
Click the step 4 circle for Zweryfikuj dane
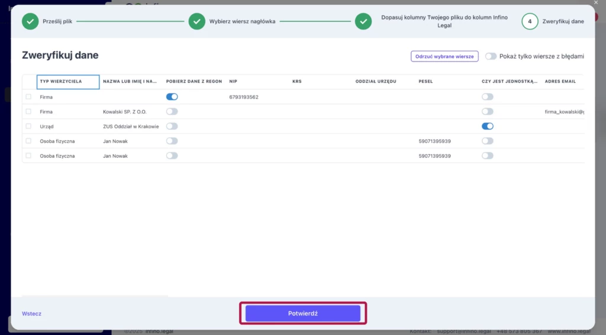530,21
